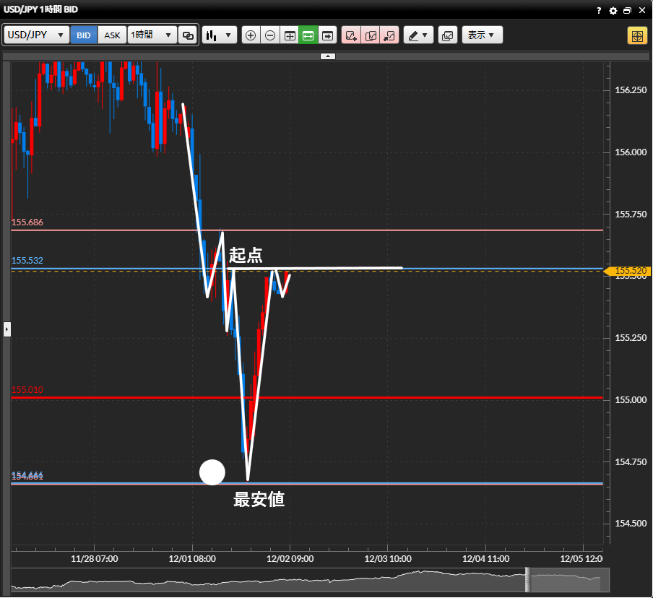Click the zoom in magnifier button
The image size is (653, 598).
251,35
